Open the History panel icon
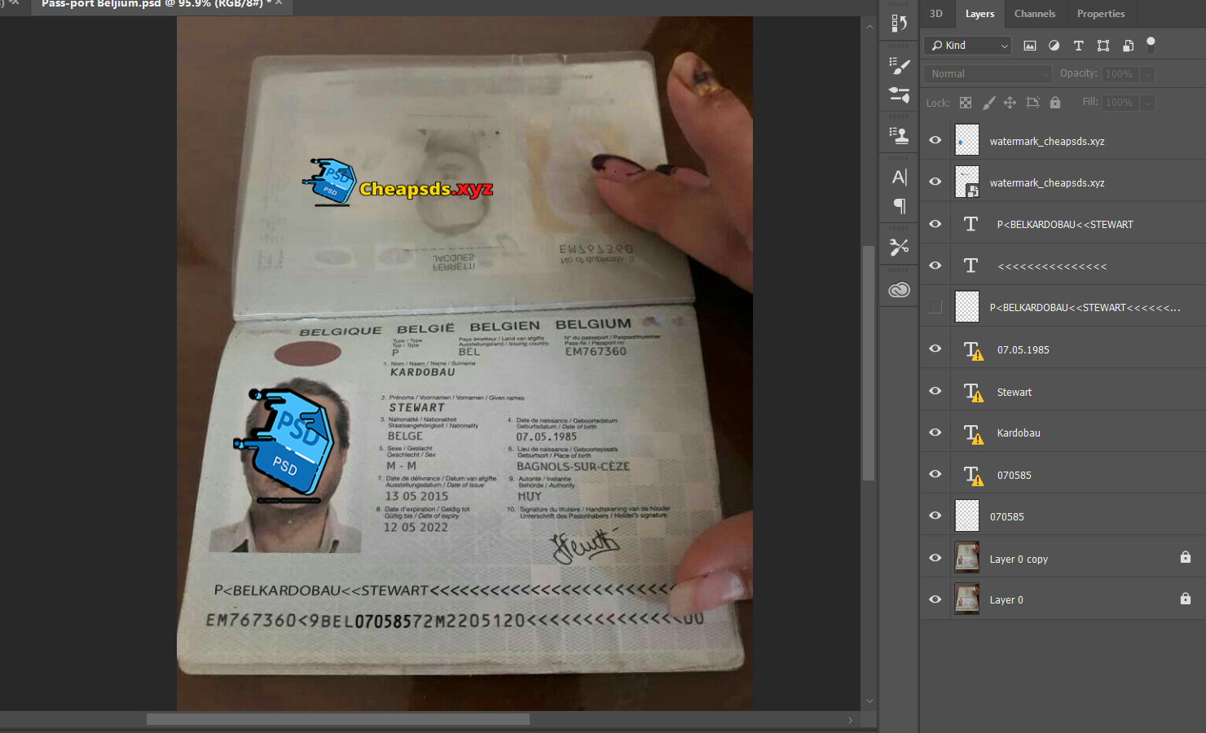The height and width of the screenshot is (733, 1206). click(x=899, y=24)
